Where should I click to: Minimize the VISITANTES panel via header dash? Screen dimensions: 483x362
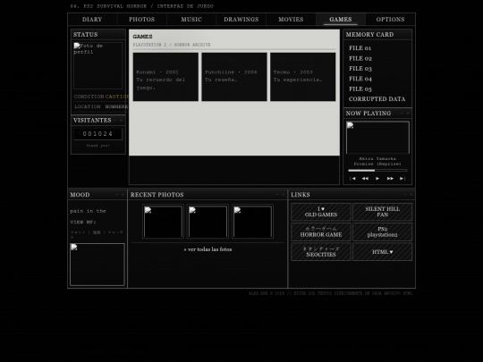115,120
